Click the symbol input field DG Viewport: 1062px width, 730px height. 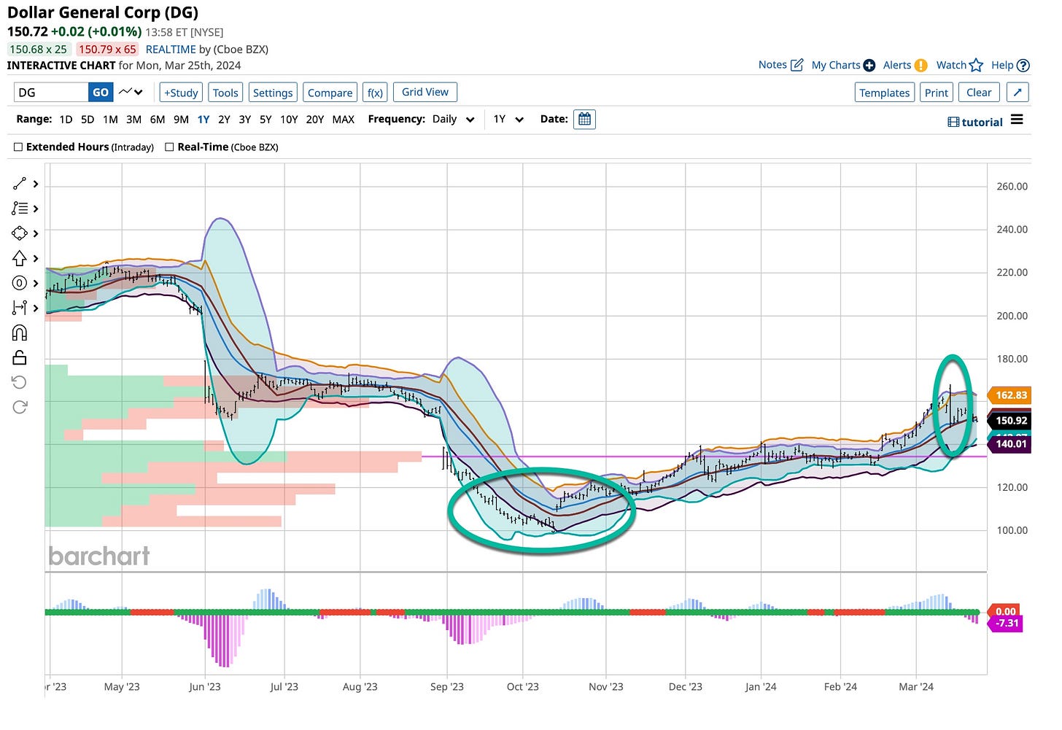[51, 92]
